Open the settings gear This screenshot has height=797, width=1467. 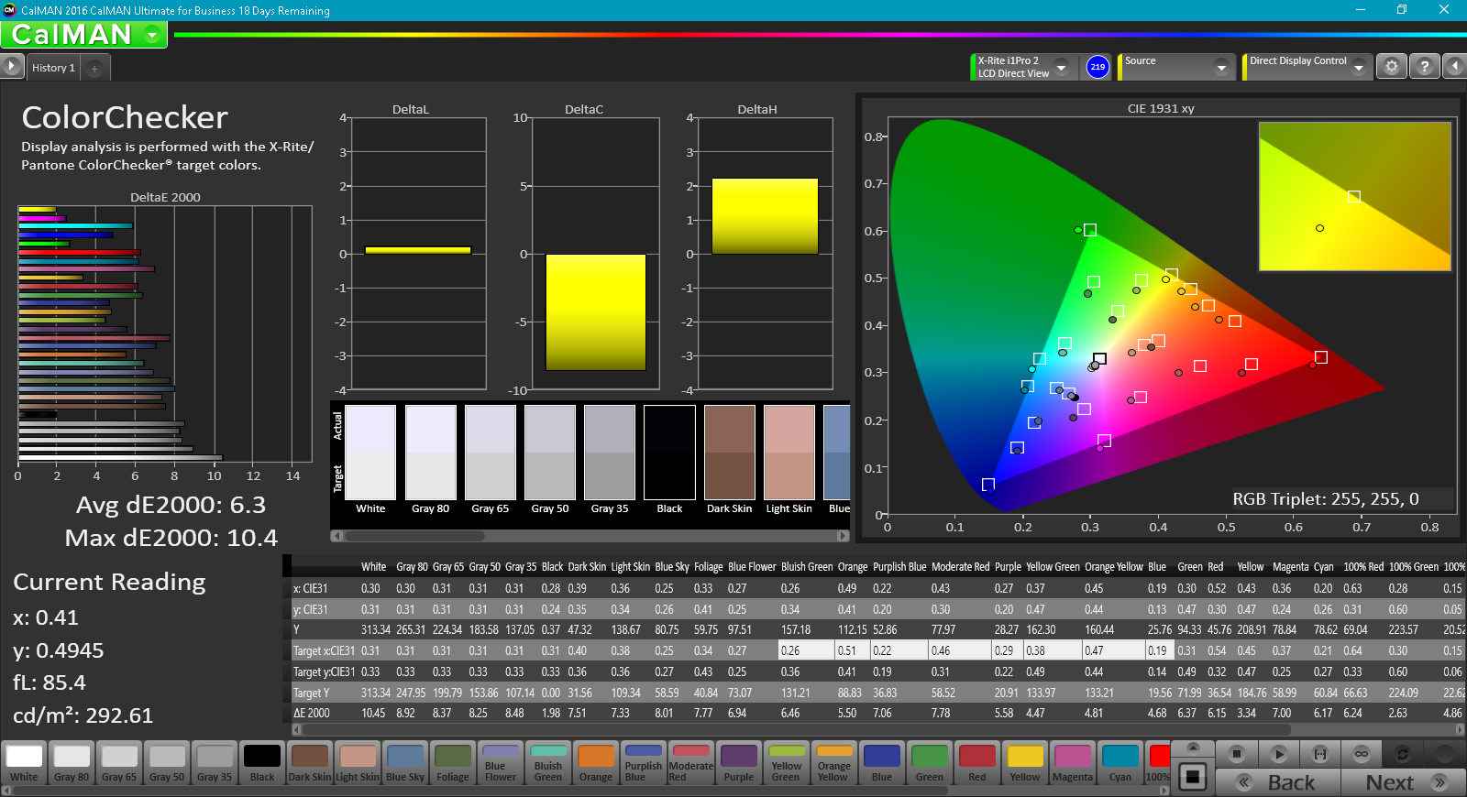[x=1392, y=67]
